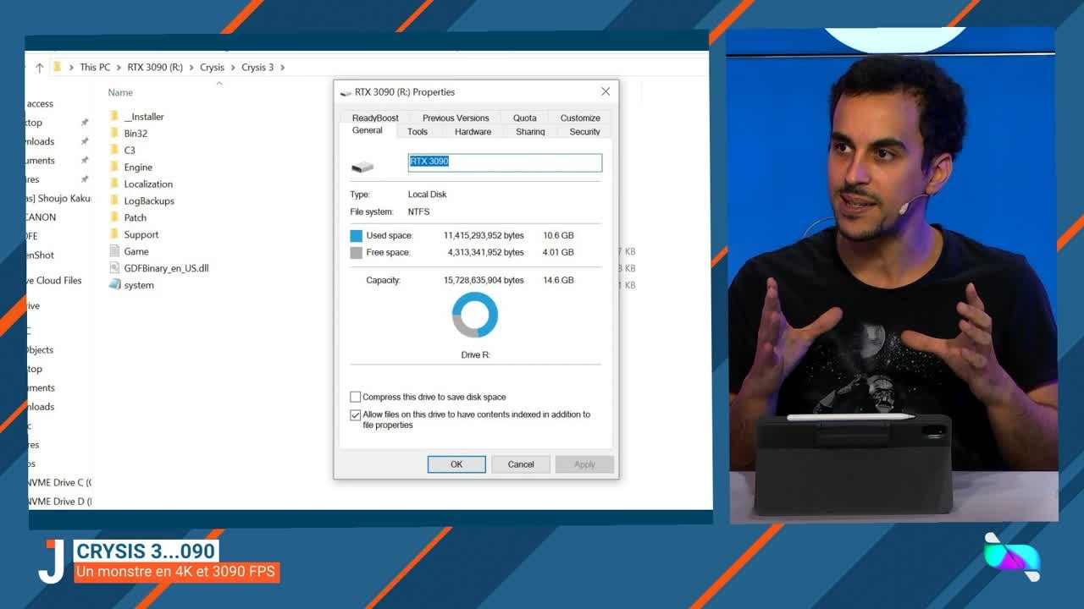Image resolution: width=1084 pixels, height=609 pixels.
Task: Switch to the Security tab
Action: pyautogui.click(x=584, y=132)
